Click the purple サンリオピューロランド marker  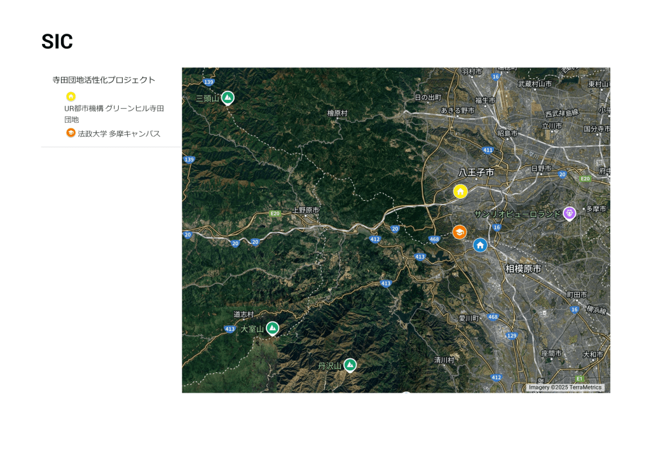(x=569, y=213)
